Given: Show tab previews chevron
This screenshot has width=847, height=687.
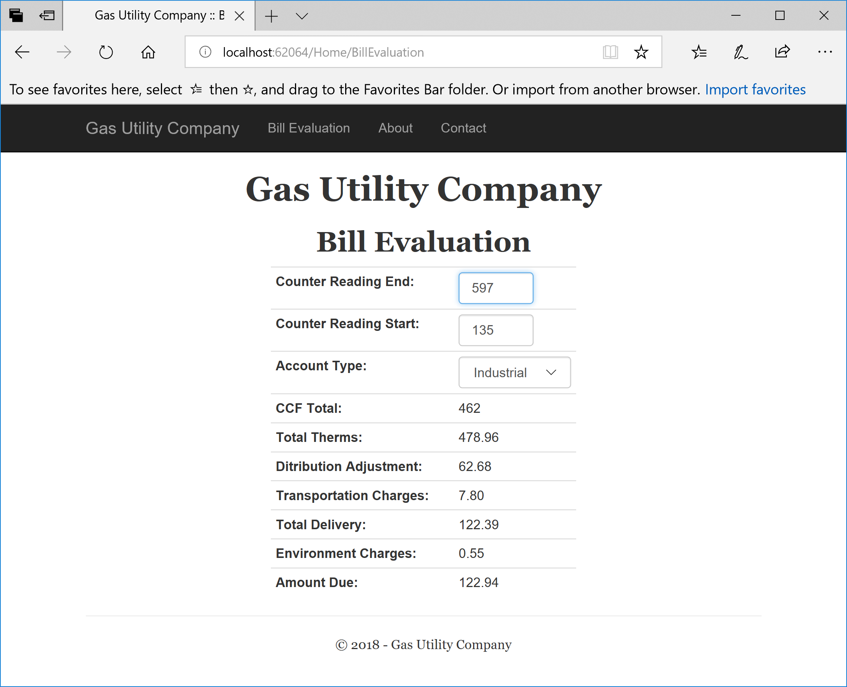Looking at the screenshot, I should coord(302,16).
